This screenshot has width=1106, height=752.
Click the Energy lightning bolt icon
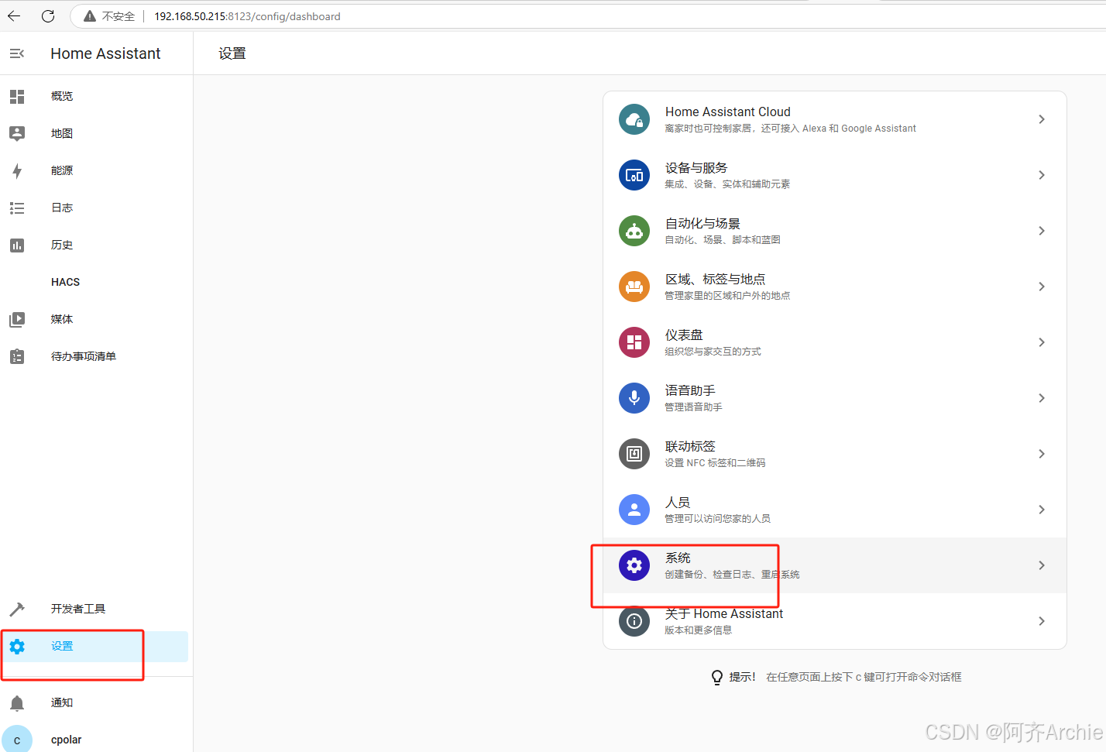[x=17, y=170]
